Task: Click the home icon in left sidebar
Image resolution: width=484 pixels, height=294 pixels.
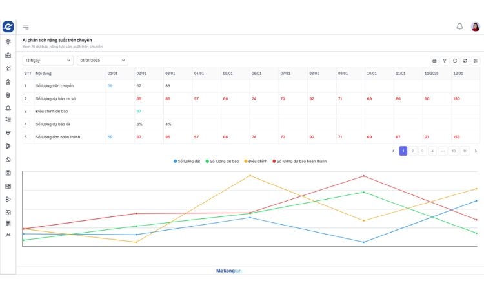Action: point(8,82)
